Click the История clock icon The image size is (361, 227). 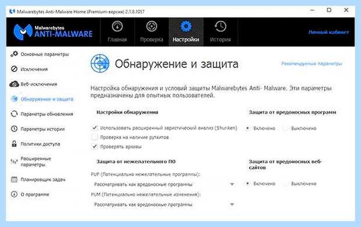(x=220, y=26)
